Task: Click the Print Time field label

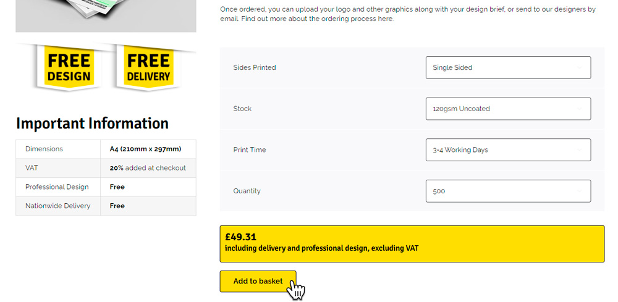Action: [x=250, y=150]
